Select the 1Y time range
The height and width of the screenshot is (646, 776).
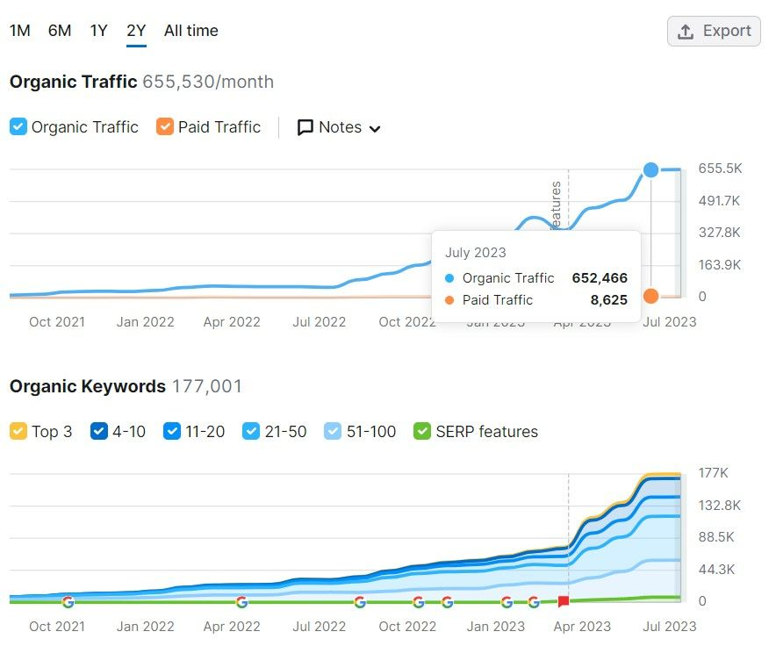(x=98, y=31)
